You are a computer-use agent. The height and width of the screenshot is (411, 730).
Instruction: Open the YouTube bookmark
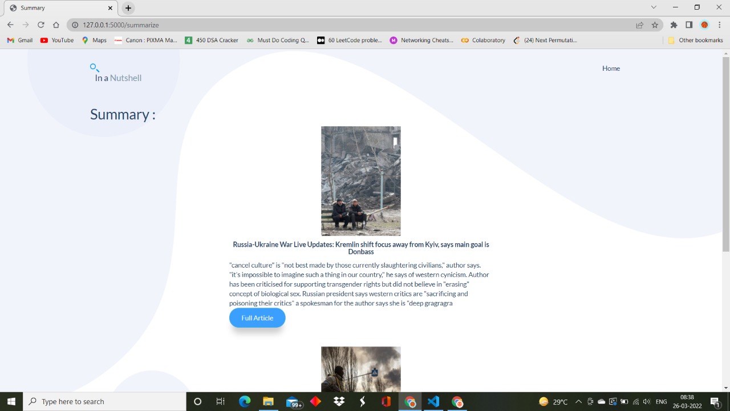click(x=57, y=40)
